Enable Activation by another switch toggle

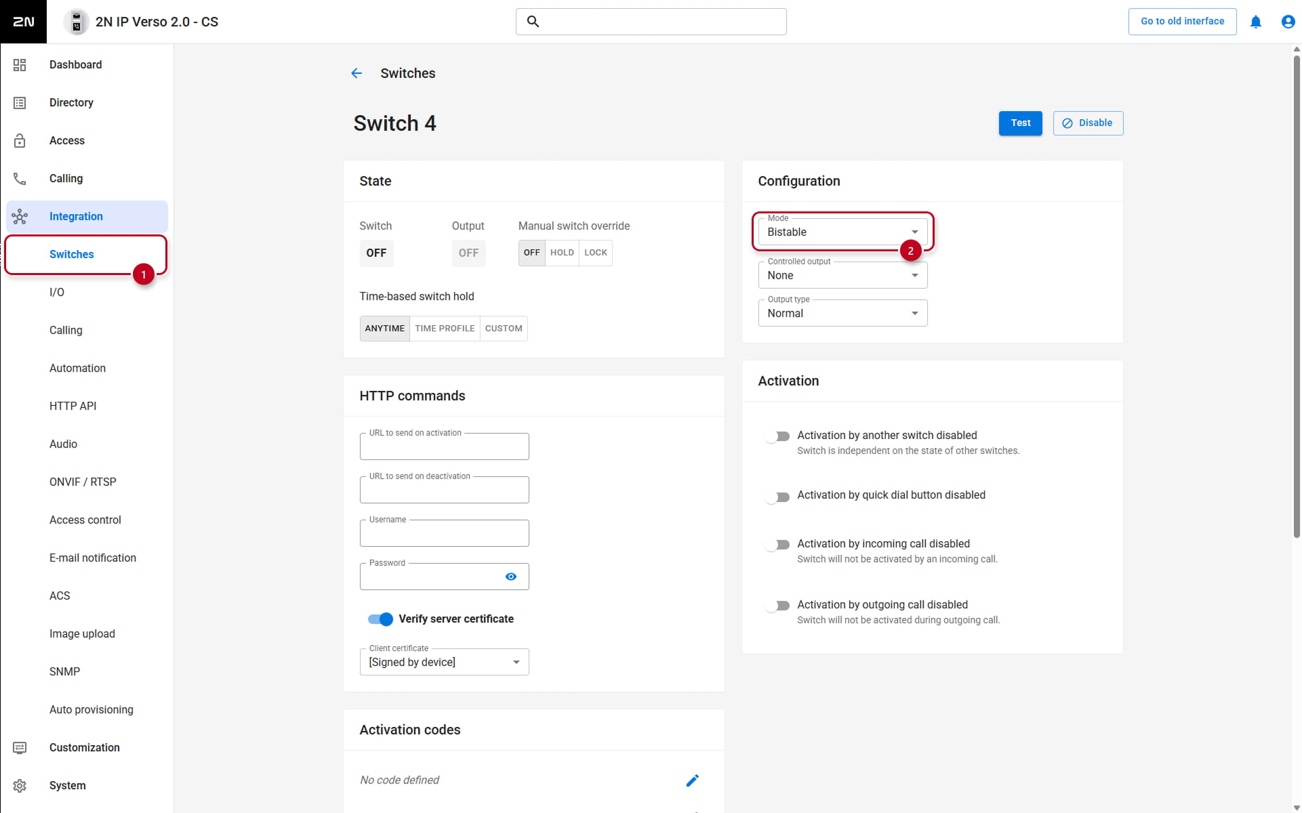tap(777, 436)
